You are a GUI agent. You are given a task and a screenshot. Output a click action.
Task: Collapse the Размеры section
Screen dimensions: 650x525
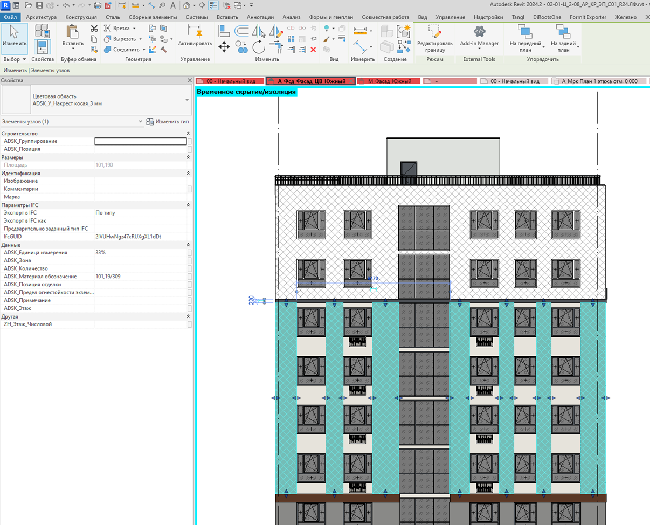(x=188, y=157)
